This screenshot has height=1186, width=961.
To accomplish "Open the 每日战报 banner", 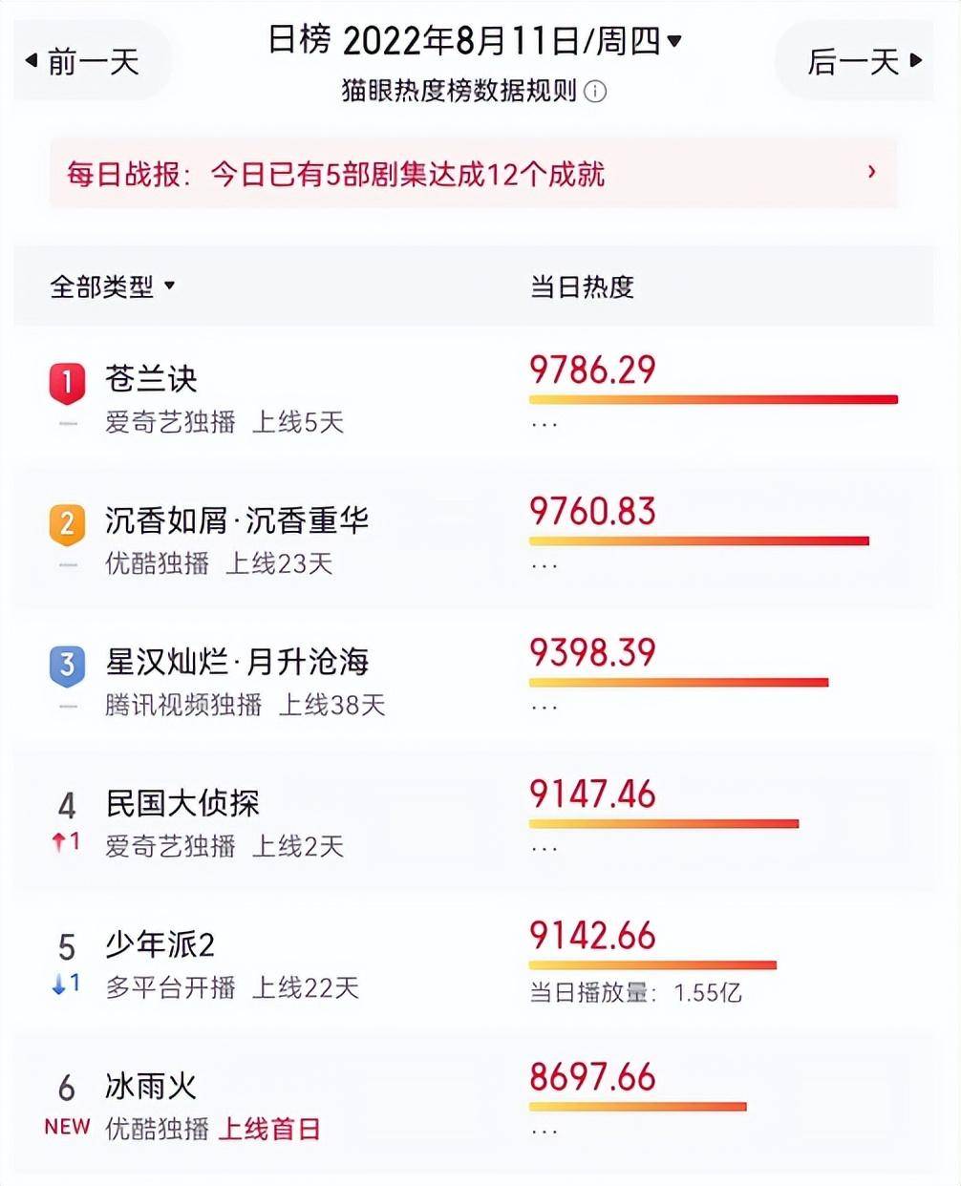I will point(473,173).
